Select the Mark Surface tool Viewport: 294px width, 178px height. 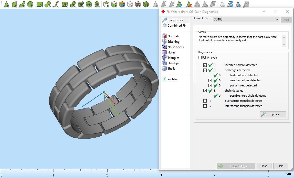22,4
